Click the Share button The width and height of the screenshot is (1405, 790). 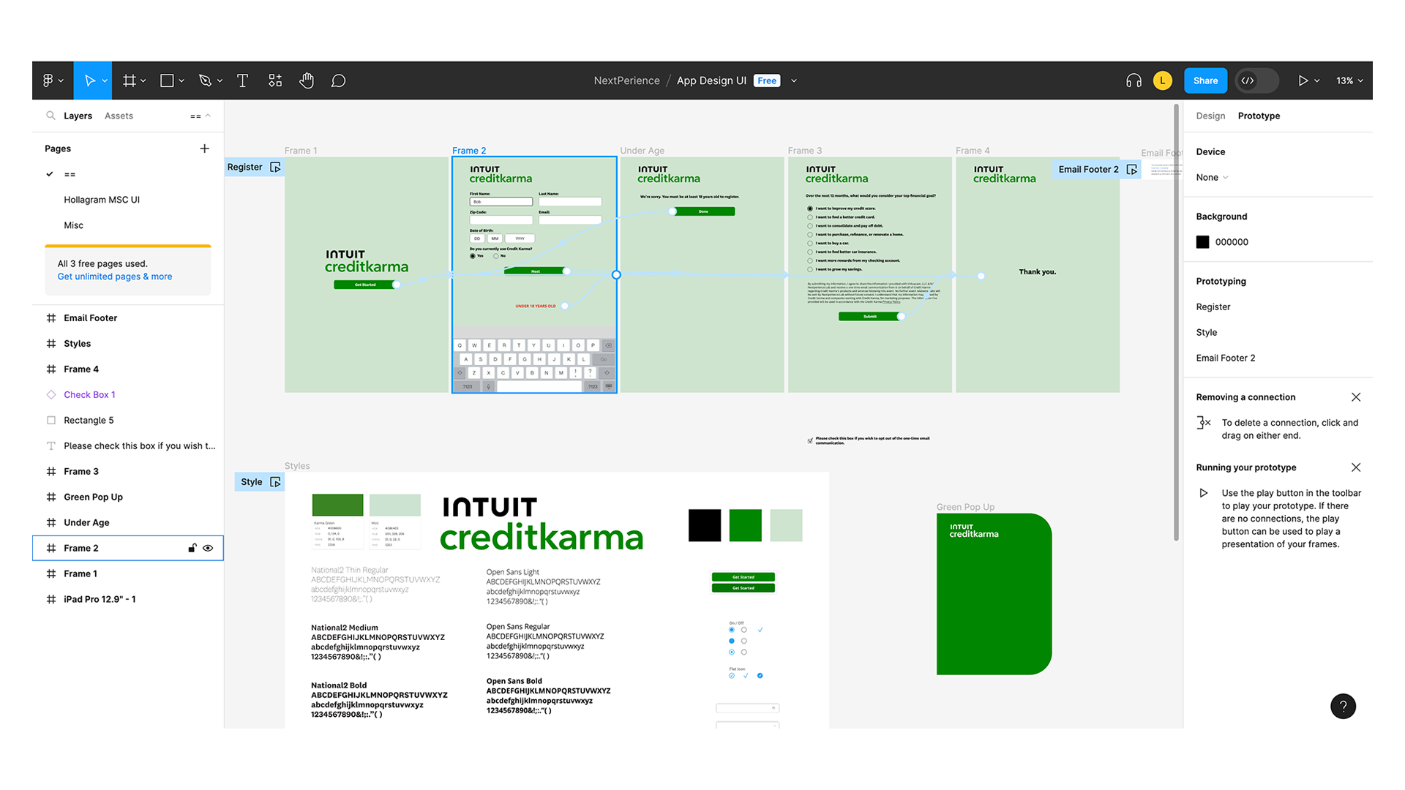coord(1205,80)
